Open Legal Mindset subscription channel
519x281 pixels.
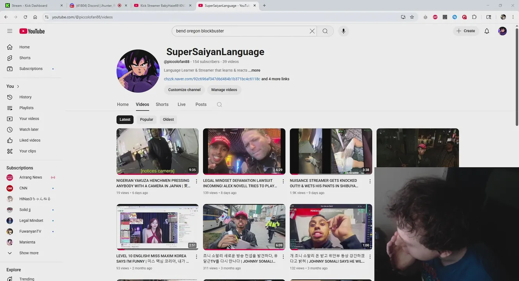click(31, 221)
